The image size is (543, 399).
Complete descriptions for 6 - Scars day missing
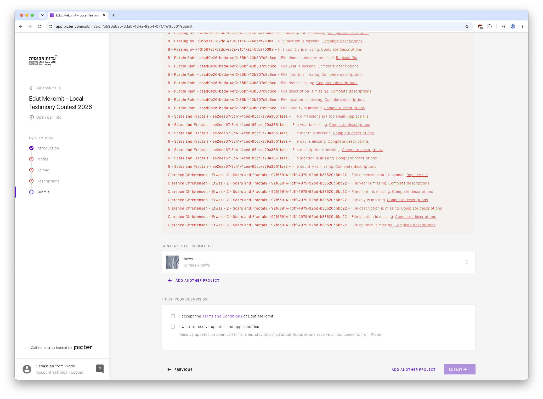[x=348, y=141]
